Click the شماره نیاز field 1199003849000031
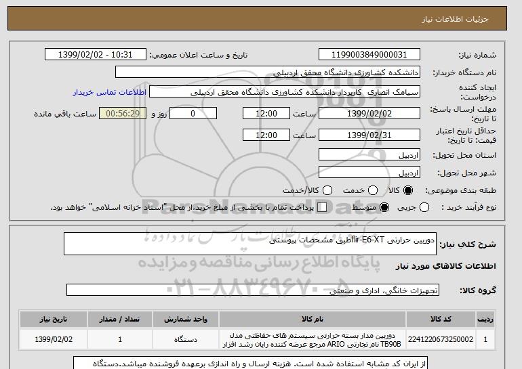522x369 pixels. tap(369, 55)
